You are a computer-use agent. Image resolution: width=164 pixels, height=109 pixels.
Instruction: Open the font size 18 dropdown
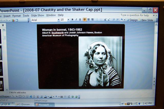pyautogui.click(x=68, y=20)
